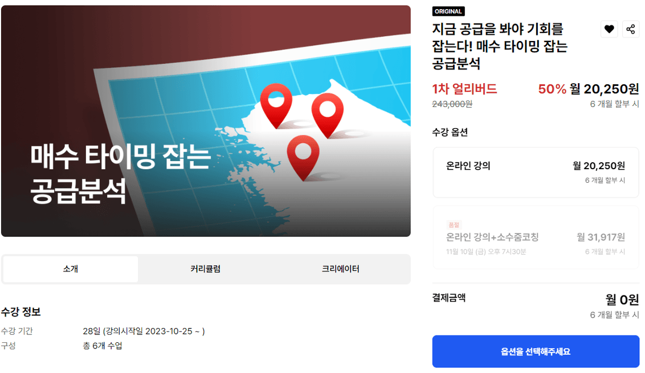Click the 1차 얼리버드 label
Image resolution: width=645 pixels, height=373 pixels.
[464, 89]
